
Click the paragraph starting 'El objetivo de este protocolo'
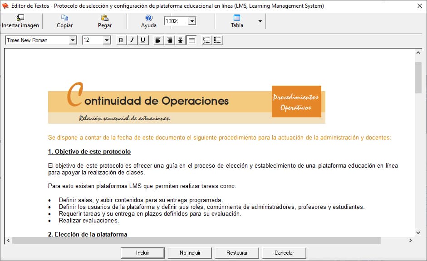(x=223, y=169)
